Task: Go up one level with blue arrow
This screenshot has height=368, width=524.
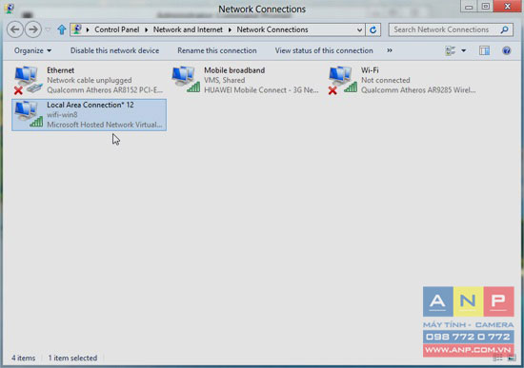Action: pyautogui.click(x=62, y=29)
